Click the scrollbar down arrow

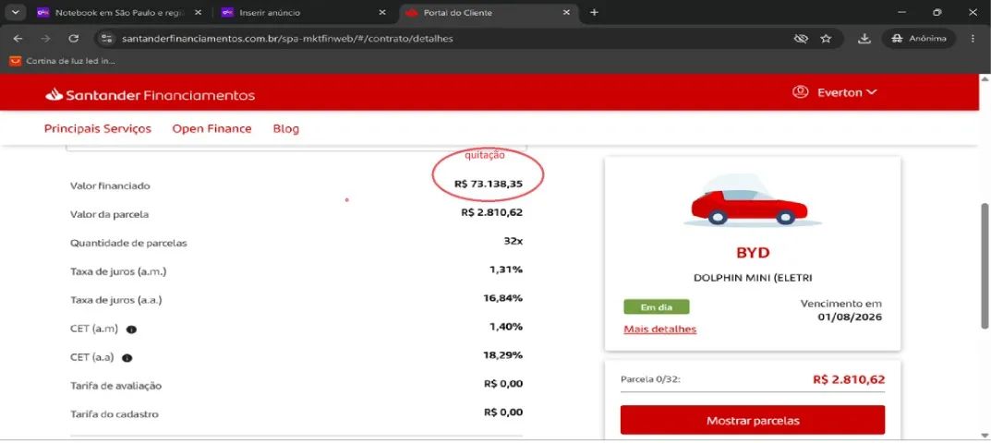pyautogui.click(x=985, y=435)
